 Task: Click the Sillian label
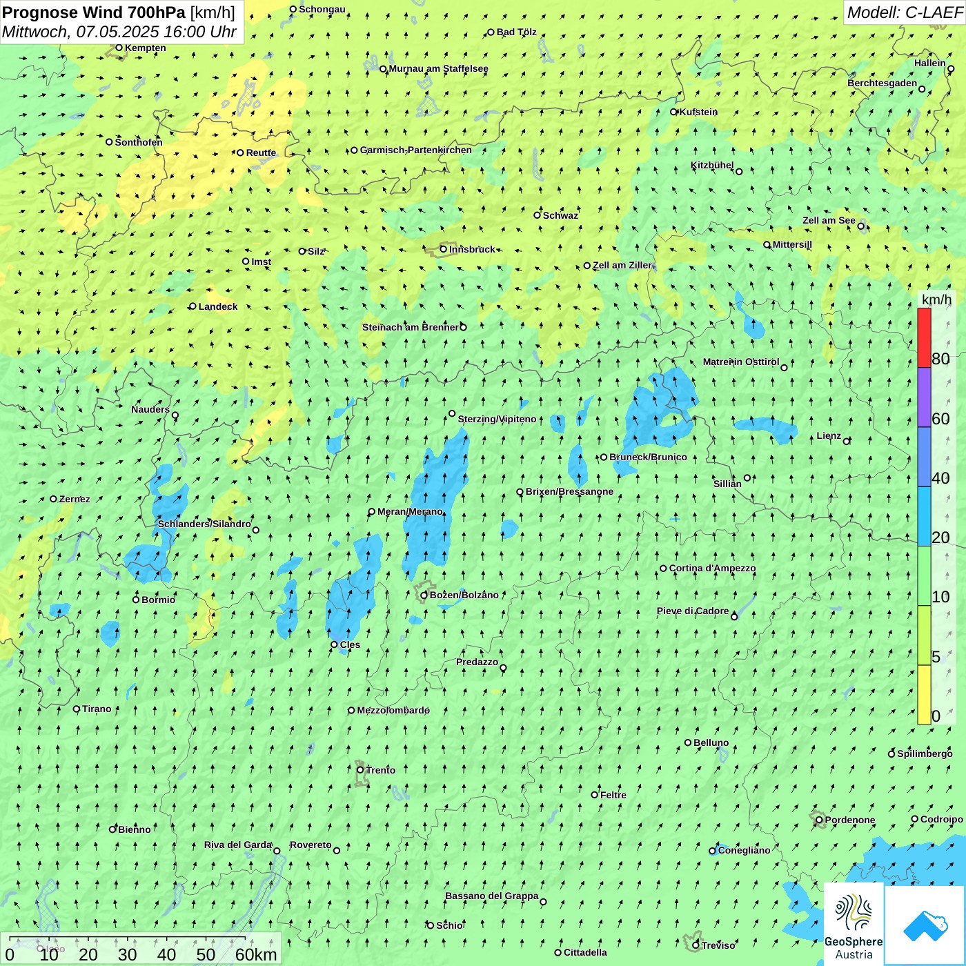pos(727,484)
